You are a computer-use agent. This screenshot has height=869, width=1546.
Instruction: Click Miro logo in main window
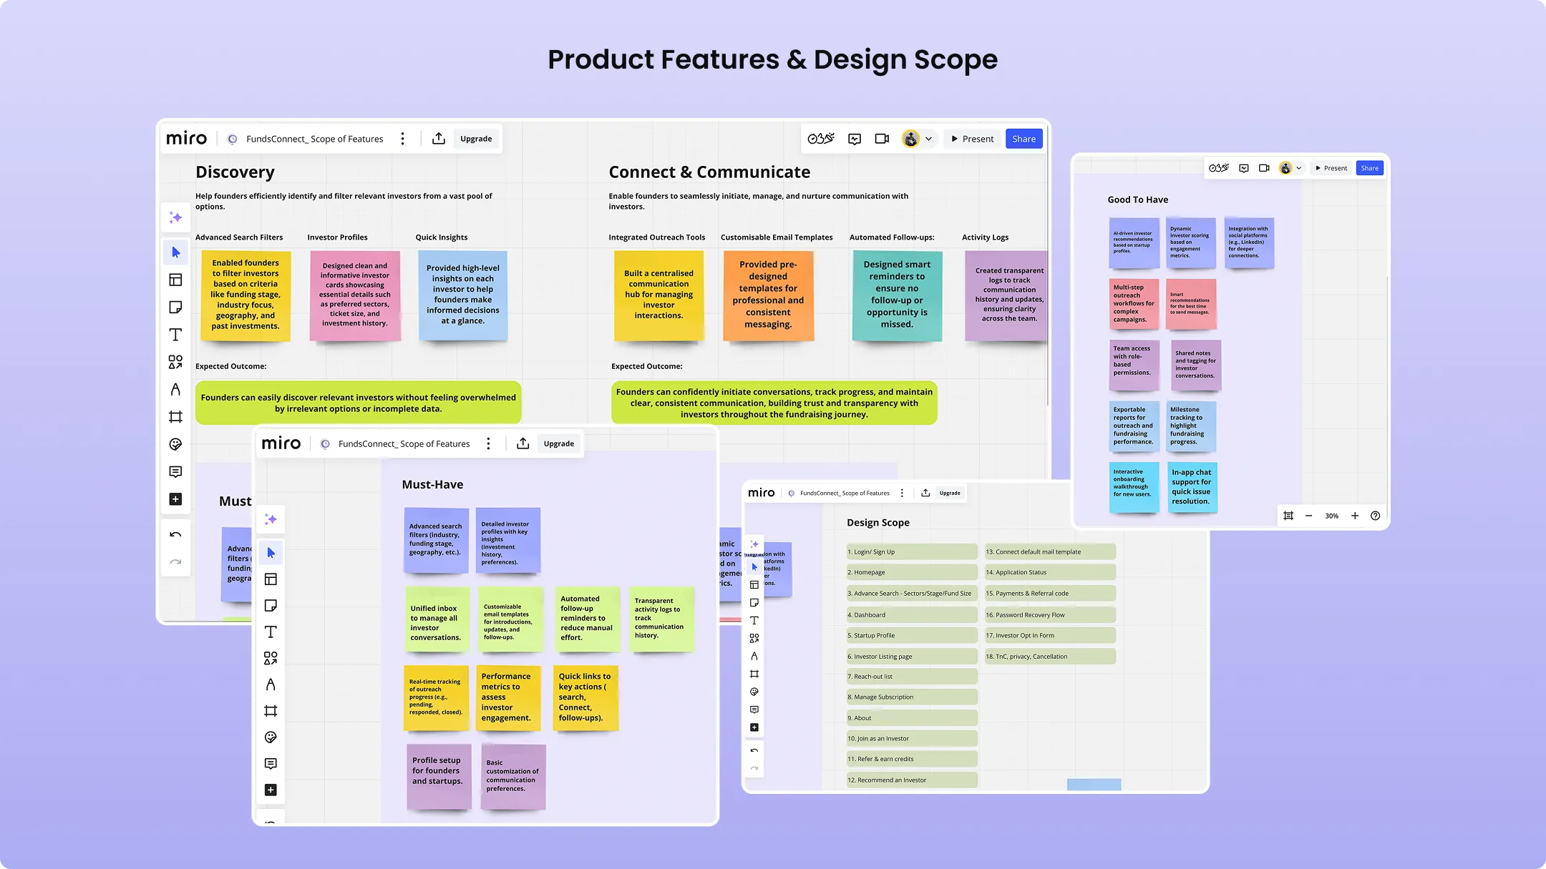tap(186, 139)
